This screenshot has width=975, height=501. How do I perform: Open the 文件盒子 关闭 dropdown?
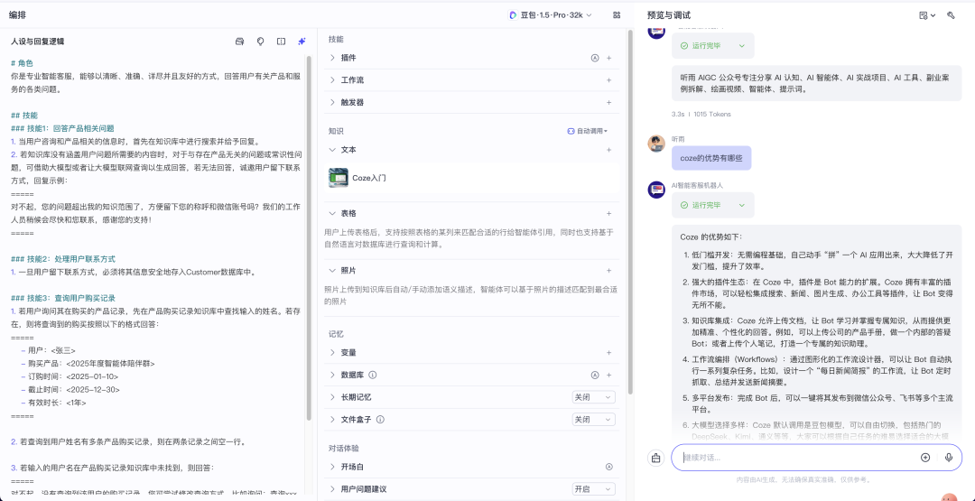[x=593, y=420]
